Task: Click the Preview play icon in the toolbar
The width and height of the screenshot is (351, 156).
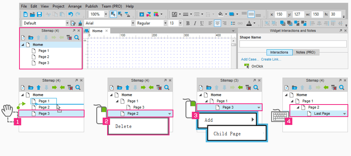Action: tap(142, 14)
